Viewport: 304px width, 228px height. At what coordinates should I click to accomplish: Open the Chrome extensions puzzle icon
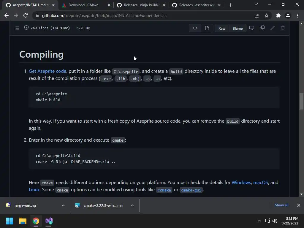tap(278, 15)
